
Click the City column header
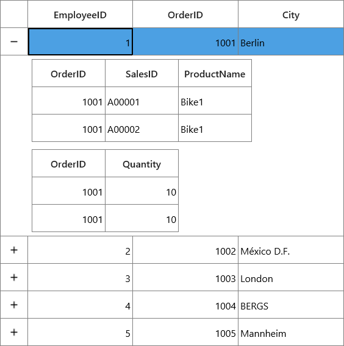tap(291, 14)
